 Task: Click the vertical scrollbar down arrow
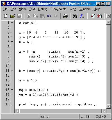point(109,106)
